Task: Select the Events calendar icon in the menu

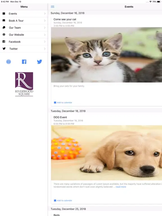Action: point(4,13)
